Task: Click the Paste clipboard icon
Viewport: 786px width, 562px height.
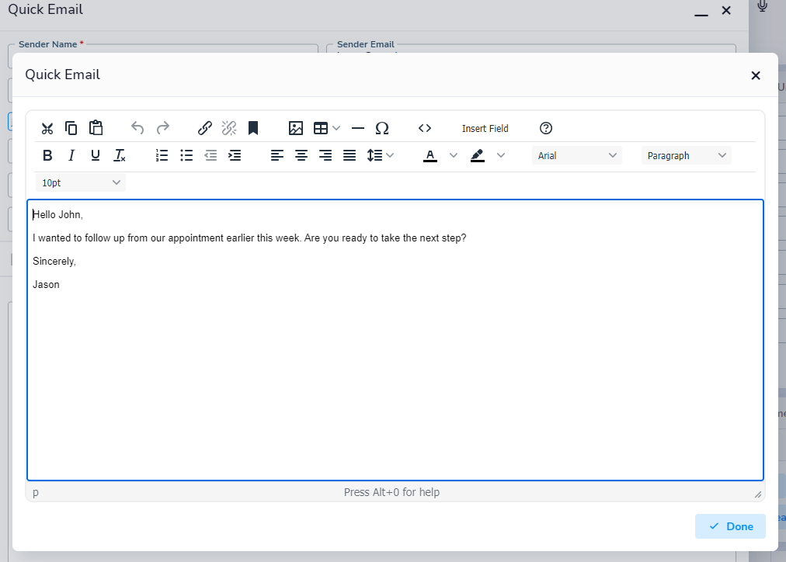Action: pyautogui.click(x=96, y=128)
